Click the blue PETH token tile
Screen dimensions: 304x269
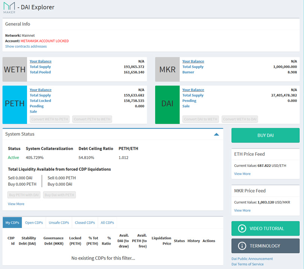pos(15,105)
